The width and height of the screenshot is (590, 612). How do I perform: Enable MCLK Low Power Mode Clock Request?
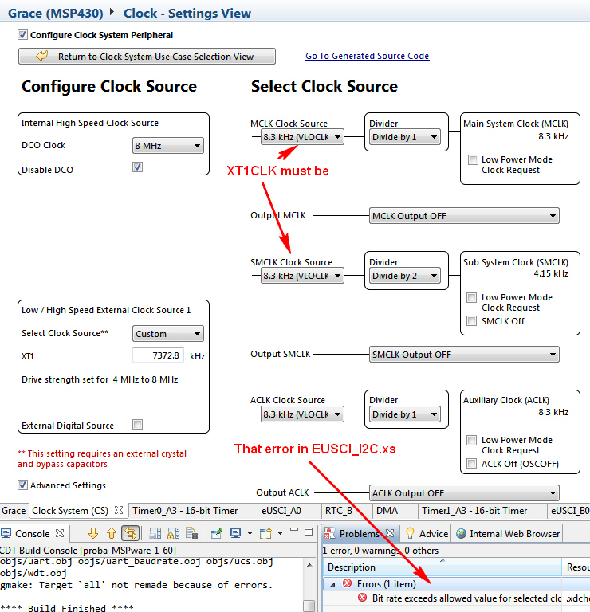(473, 159)
